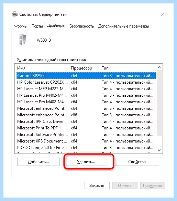Viewport: 177px width, 201px height.
Task: Select the Canon LBP2900 driver row
Action: [86, 76]
